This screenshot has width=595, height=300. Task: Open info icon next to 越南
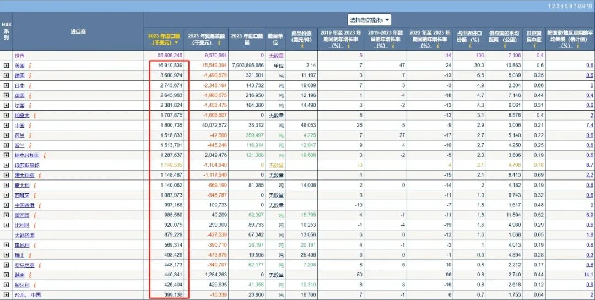coord(30,275)
